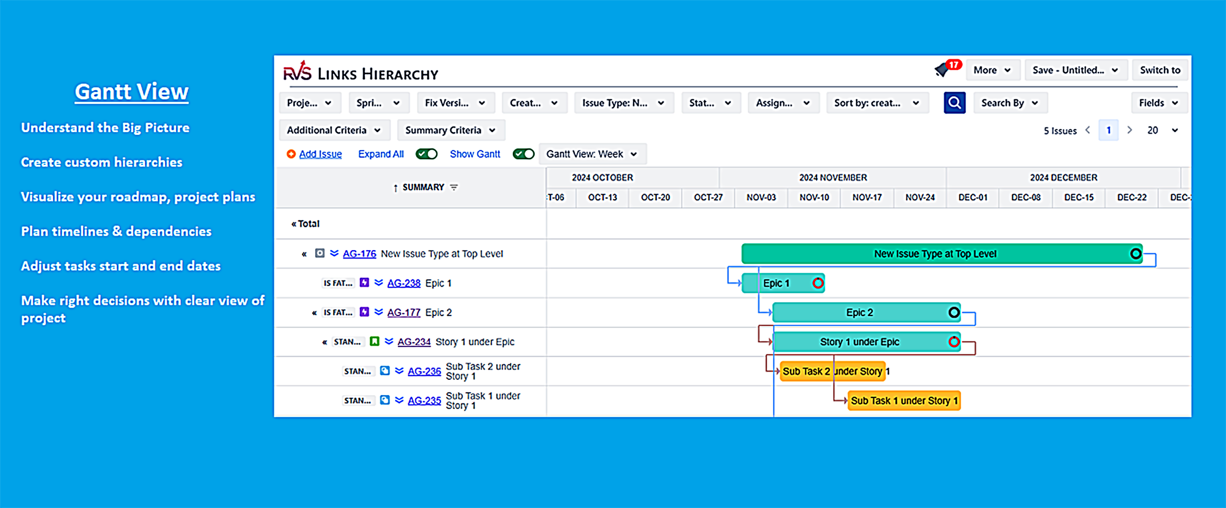Click the red circle on Epic 1 bar
The image size is (1226, 508).
[818, 283]
